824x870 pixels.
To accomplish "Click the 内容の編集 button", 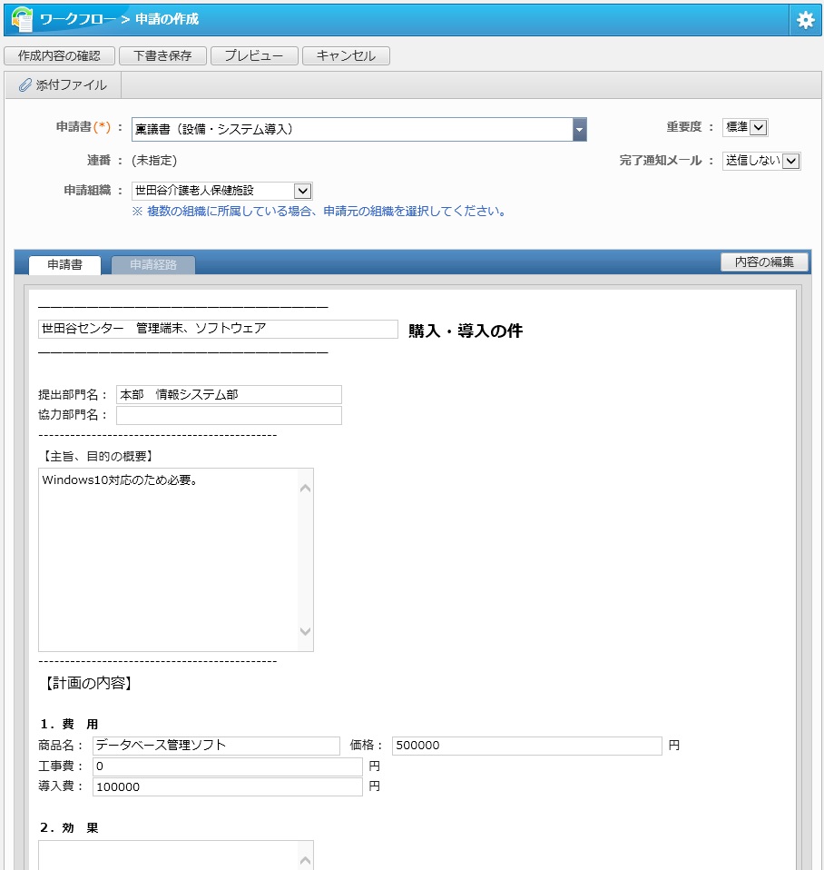I will click(763, 262).
